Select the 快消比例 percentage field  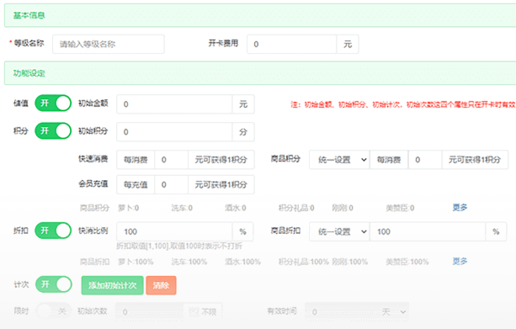[174, 231]
